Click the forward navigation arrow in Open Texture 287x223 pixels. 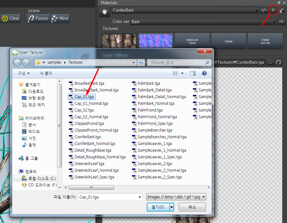point(26,62)
